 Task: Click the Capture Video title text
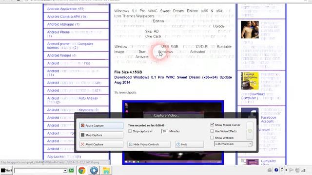click(166, 115)
